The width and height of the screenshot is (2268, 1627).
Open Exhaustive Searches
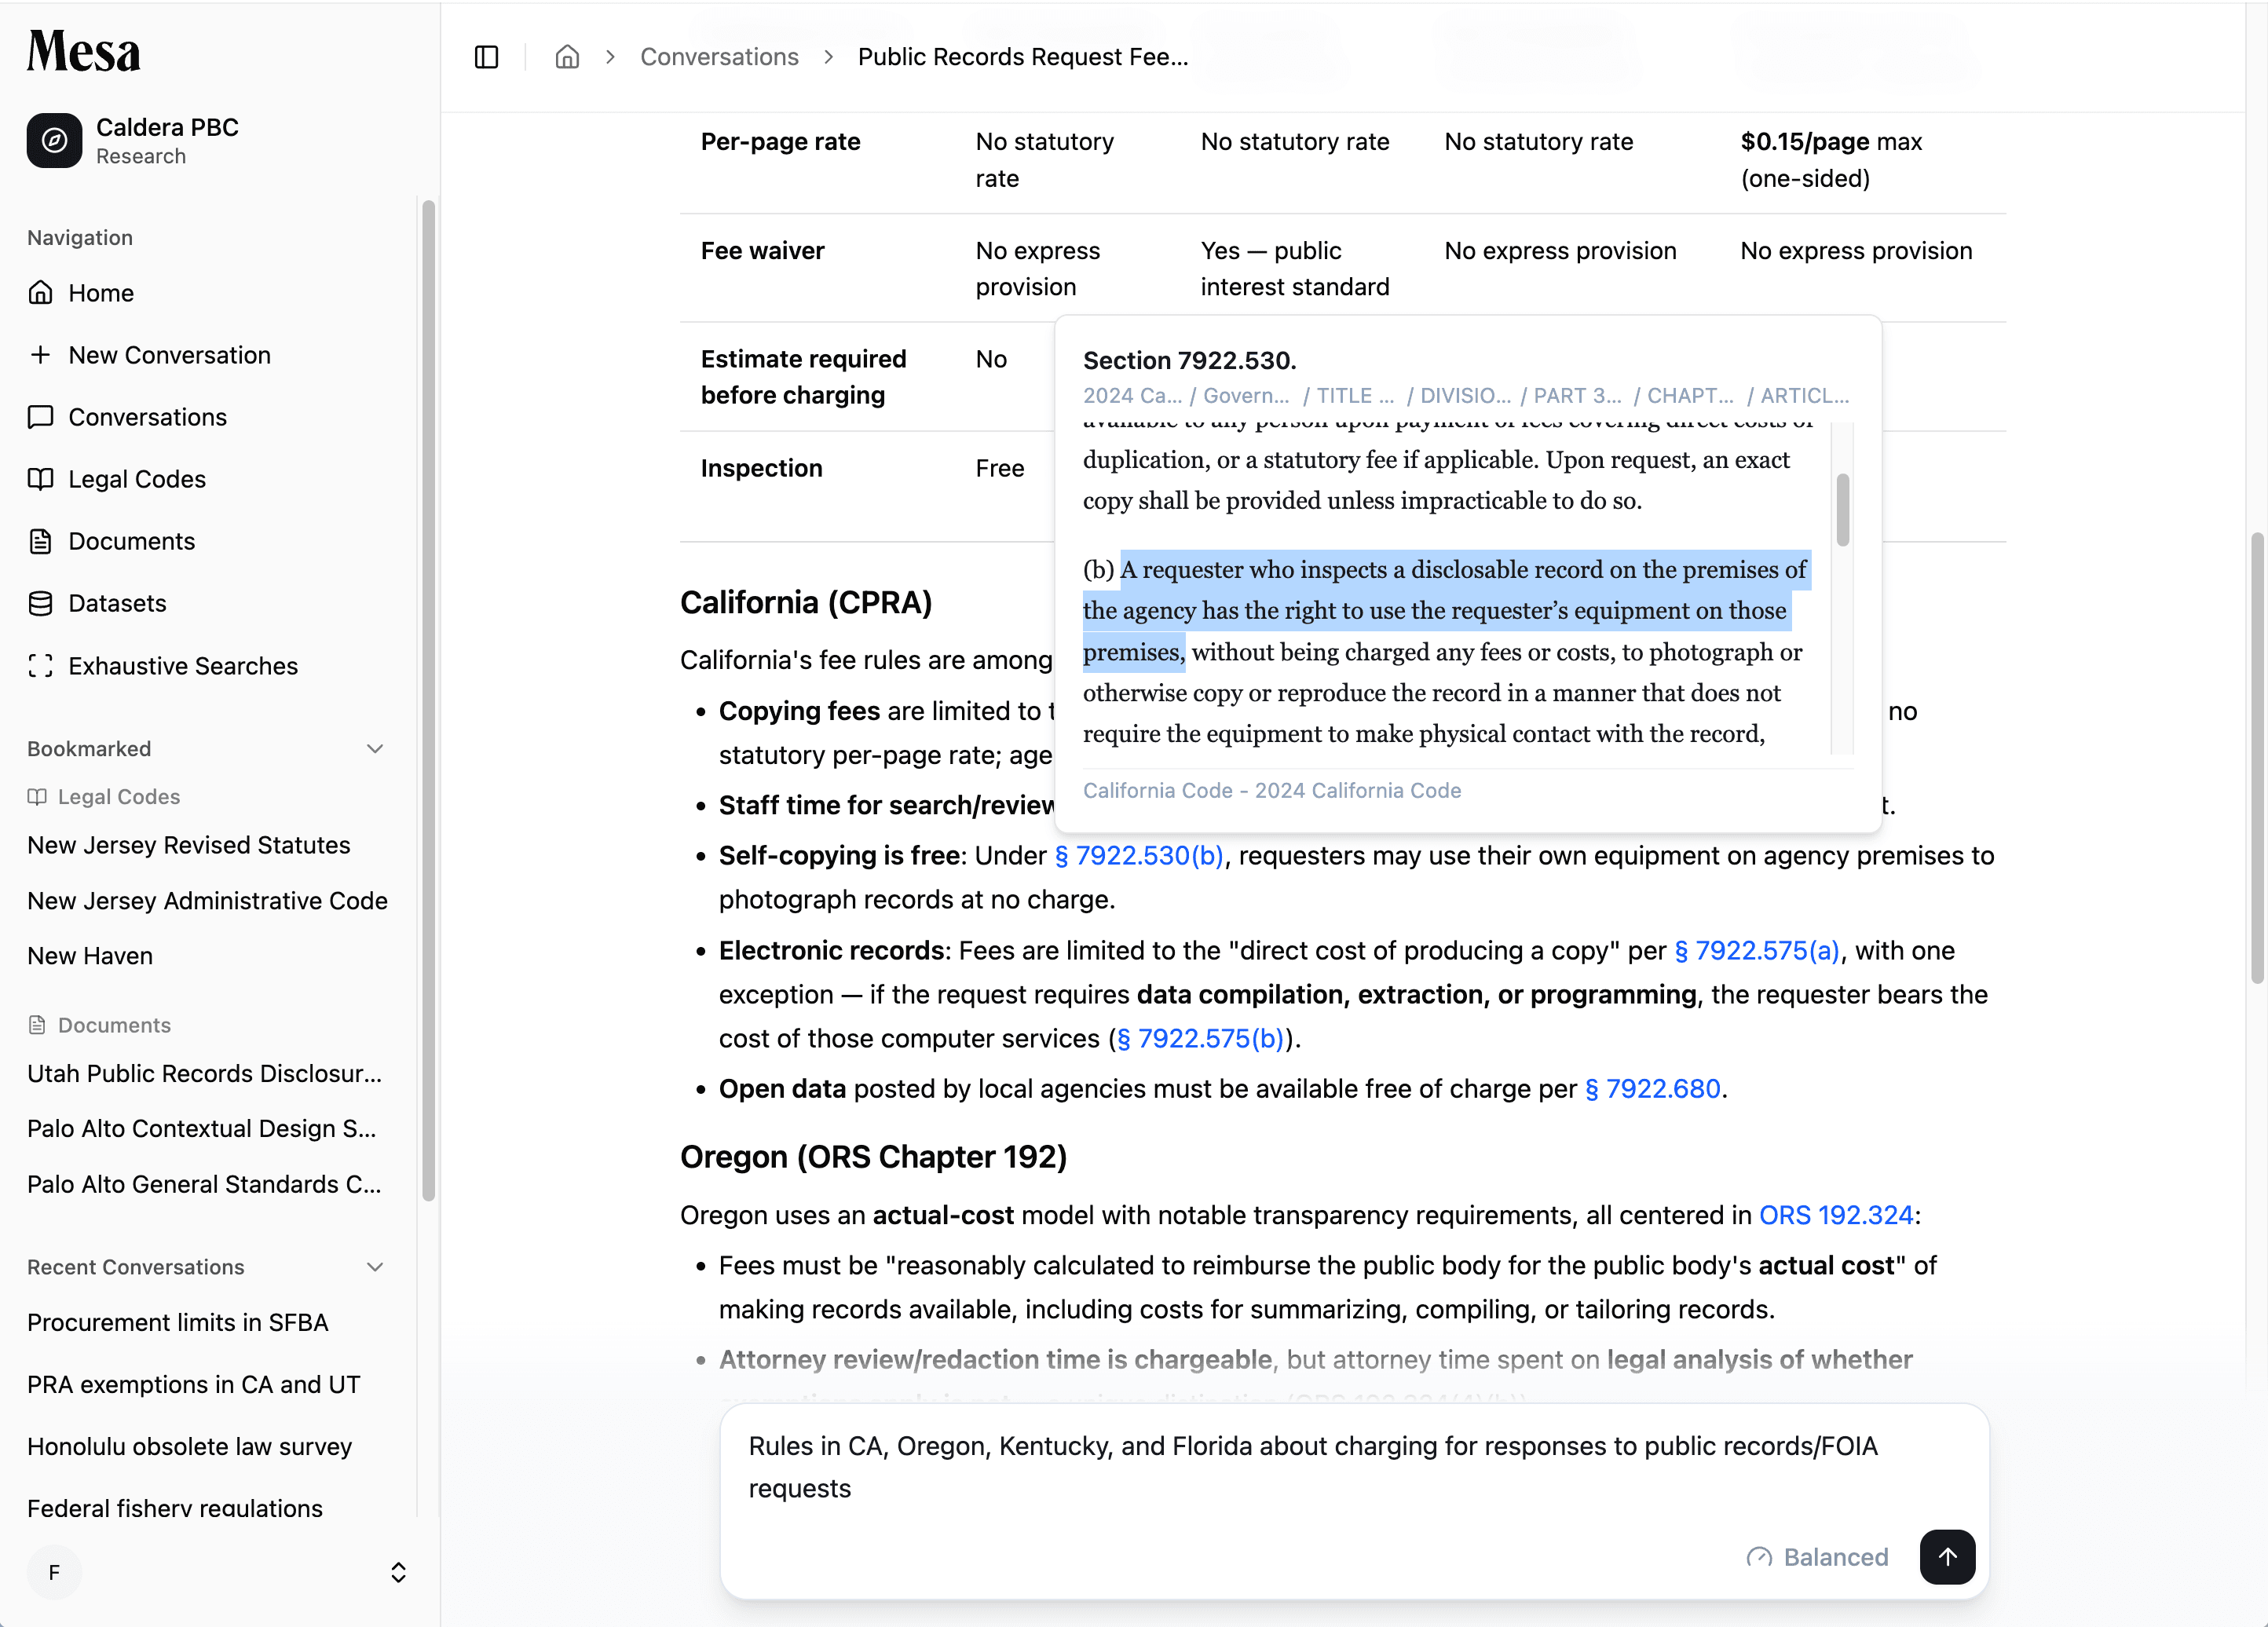tap(183, 665)
